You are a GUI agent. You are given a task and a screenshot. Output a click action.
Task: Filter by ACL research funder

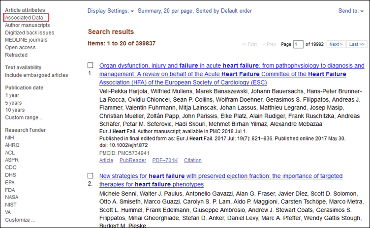click(x=10, y=152)
